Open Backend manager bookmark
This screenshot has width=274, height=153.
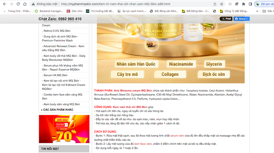click(x=49, y=11)
